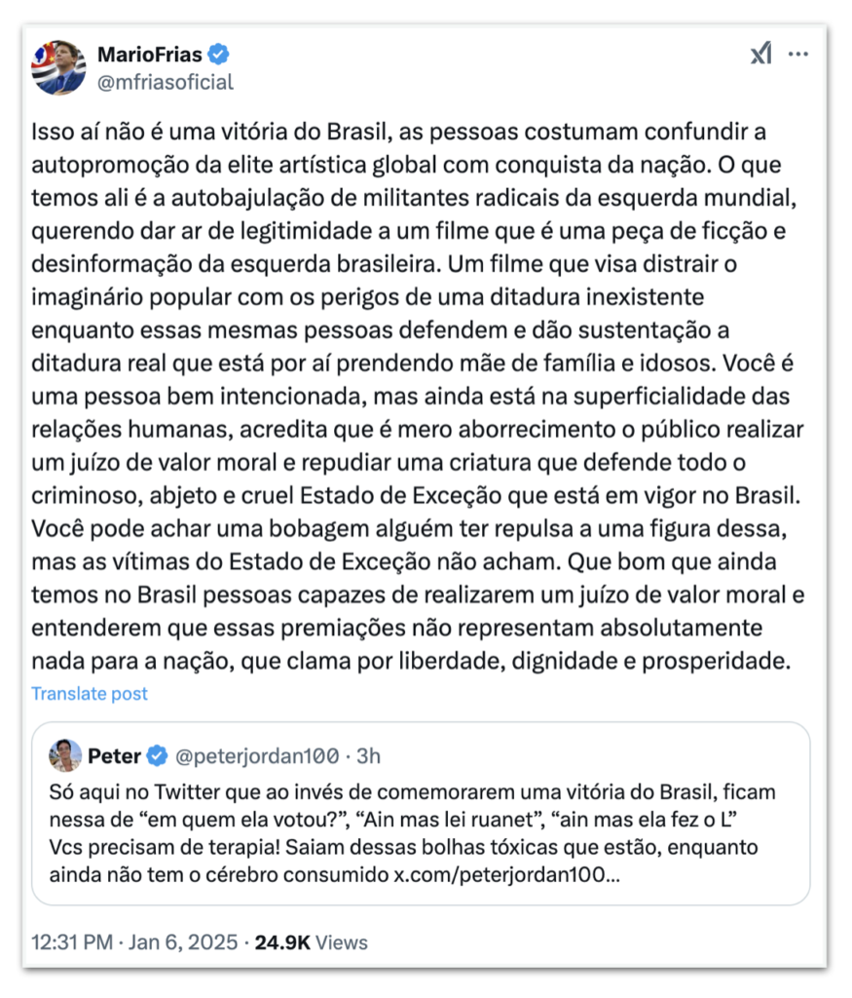The image size is (852, 998).
Task: Open Peter's small profile avatar
Action: (x=65, y=754)
